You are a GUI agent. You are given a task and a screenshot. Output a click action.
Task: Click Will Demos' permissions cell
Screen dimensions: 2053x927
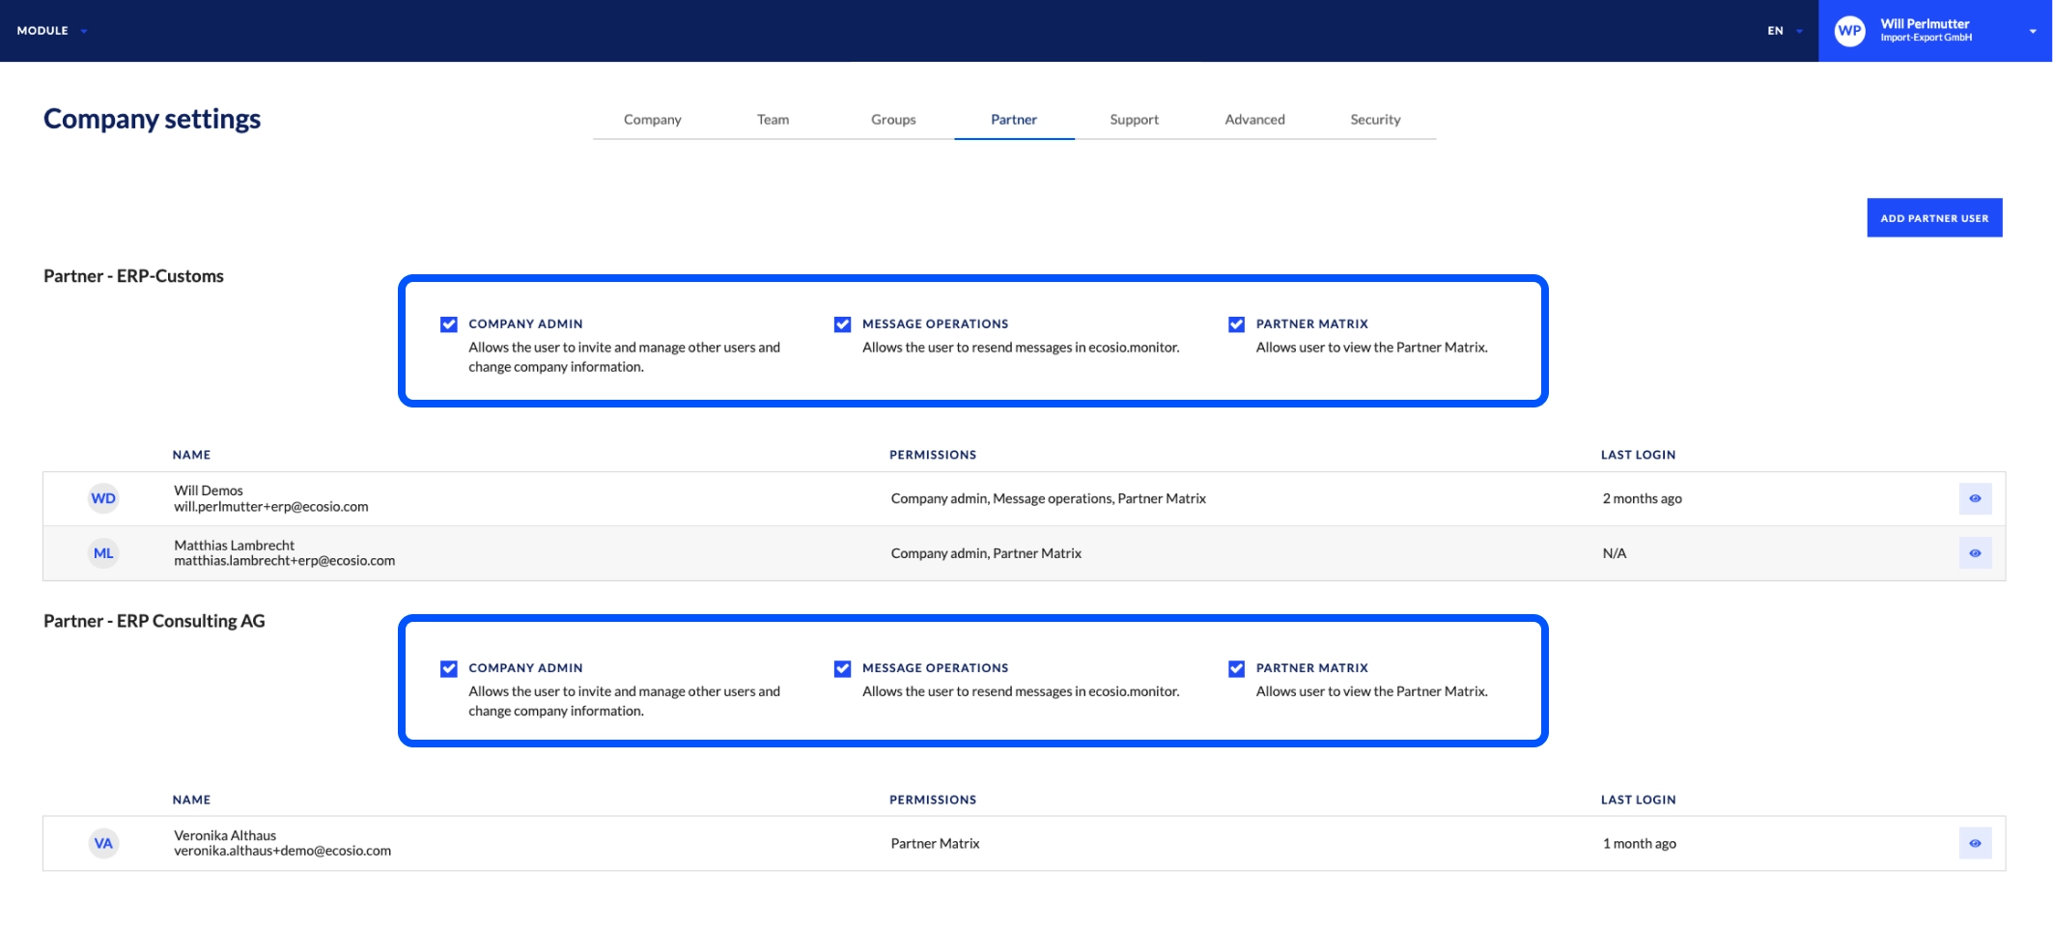point(1049,498)
